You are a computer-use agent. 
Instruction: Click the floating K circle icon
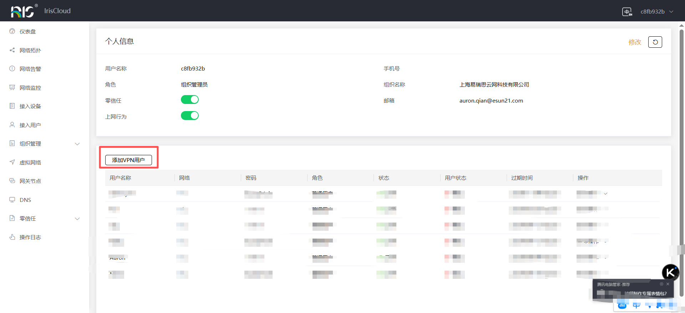click(x=670, y=273)
